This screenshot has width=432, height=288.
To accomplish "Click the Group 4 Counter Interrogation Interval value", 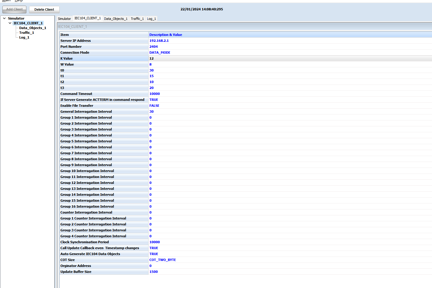I will coord(150,236).
